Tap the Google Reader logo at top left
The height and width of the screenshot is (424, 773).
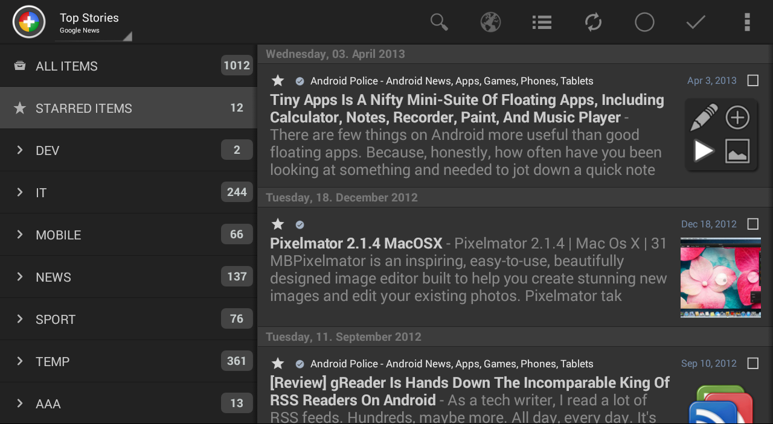(x=28, y=21)
